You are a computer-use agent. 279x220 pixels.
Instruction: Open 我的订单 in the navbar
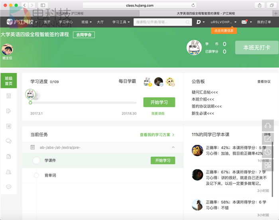264,22
